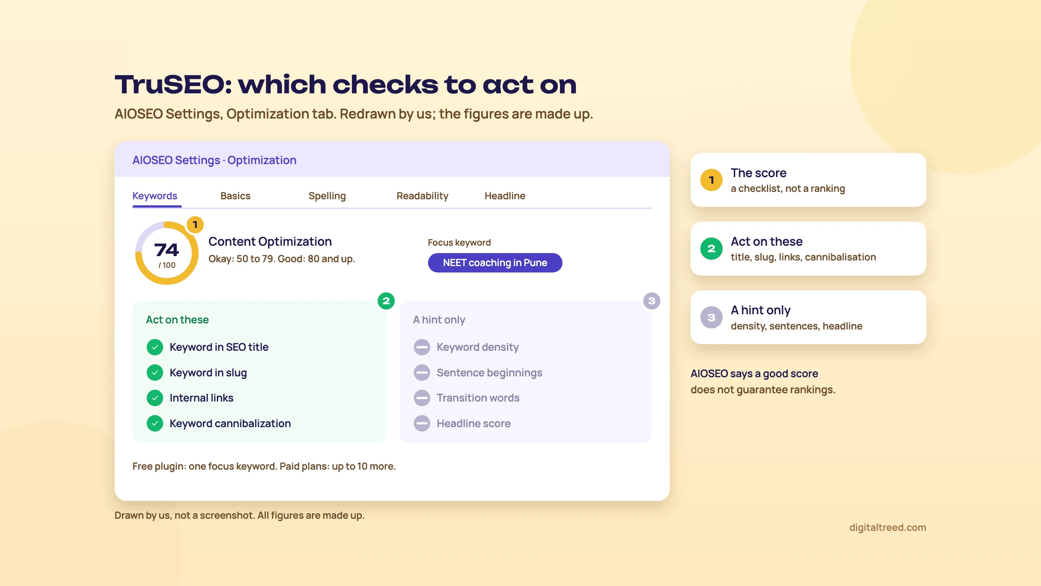Screen dimensions: 1041x586
Task: Click the green badge 2 above checklist
Action: pyautogui.click(x=386, y=301)
